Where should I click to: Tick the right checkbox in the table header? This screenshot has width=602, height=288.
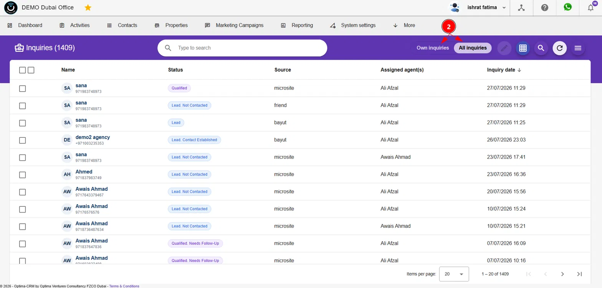point(31,70)
